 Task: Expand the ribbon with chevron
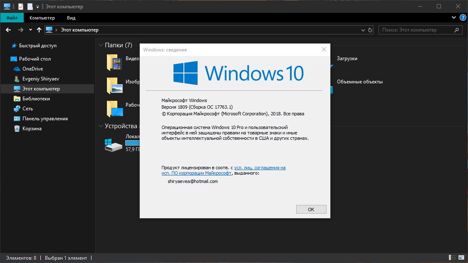[454, 17]
